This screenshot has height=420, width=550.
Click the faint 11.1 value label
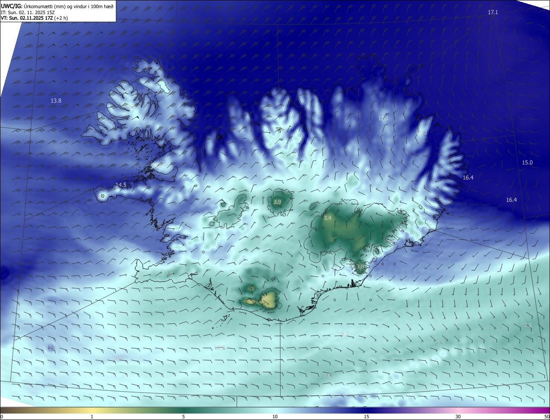tap(383, 118)
